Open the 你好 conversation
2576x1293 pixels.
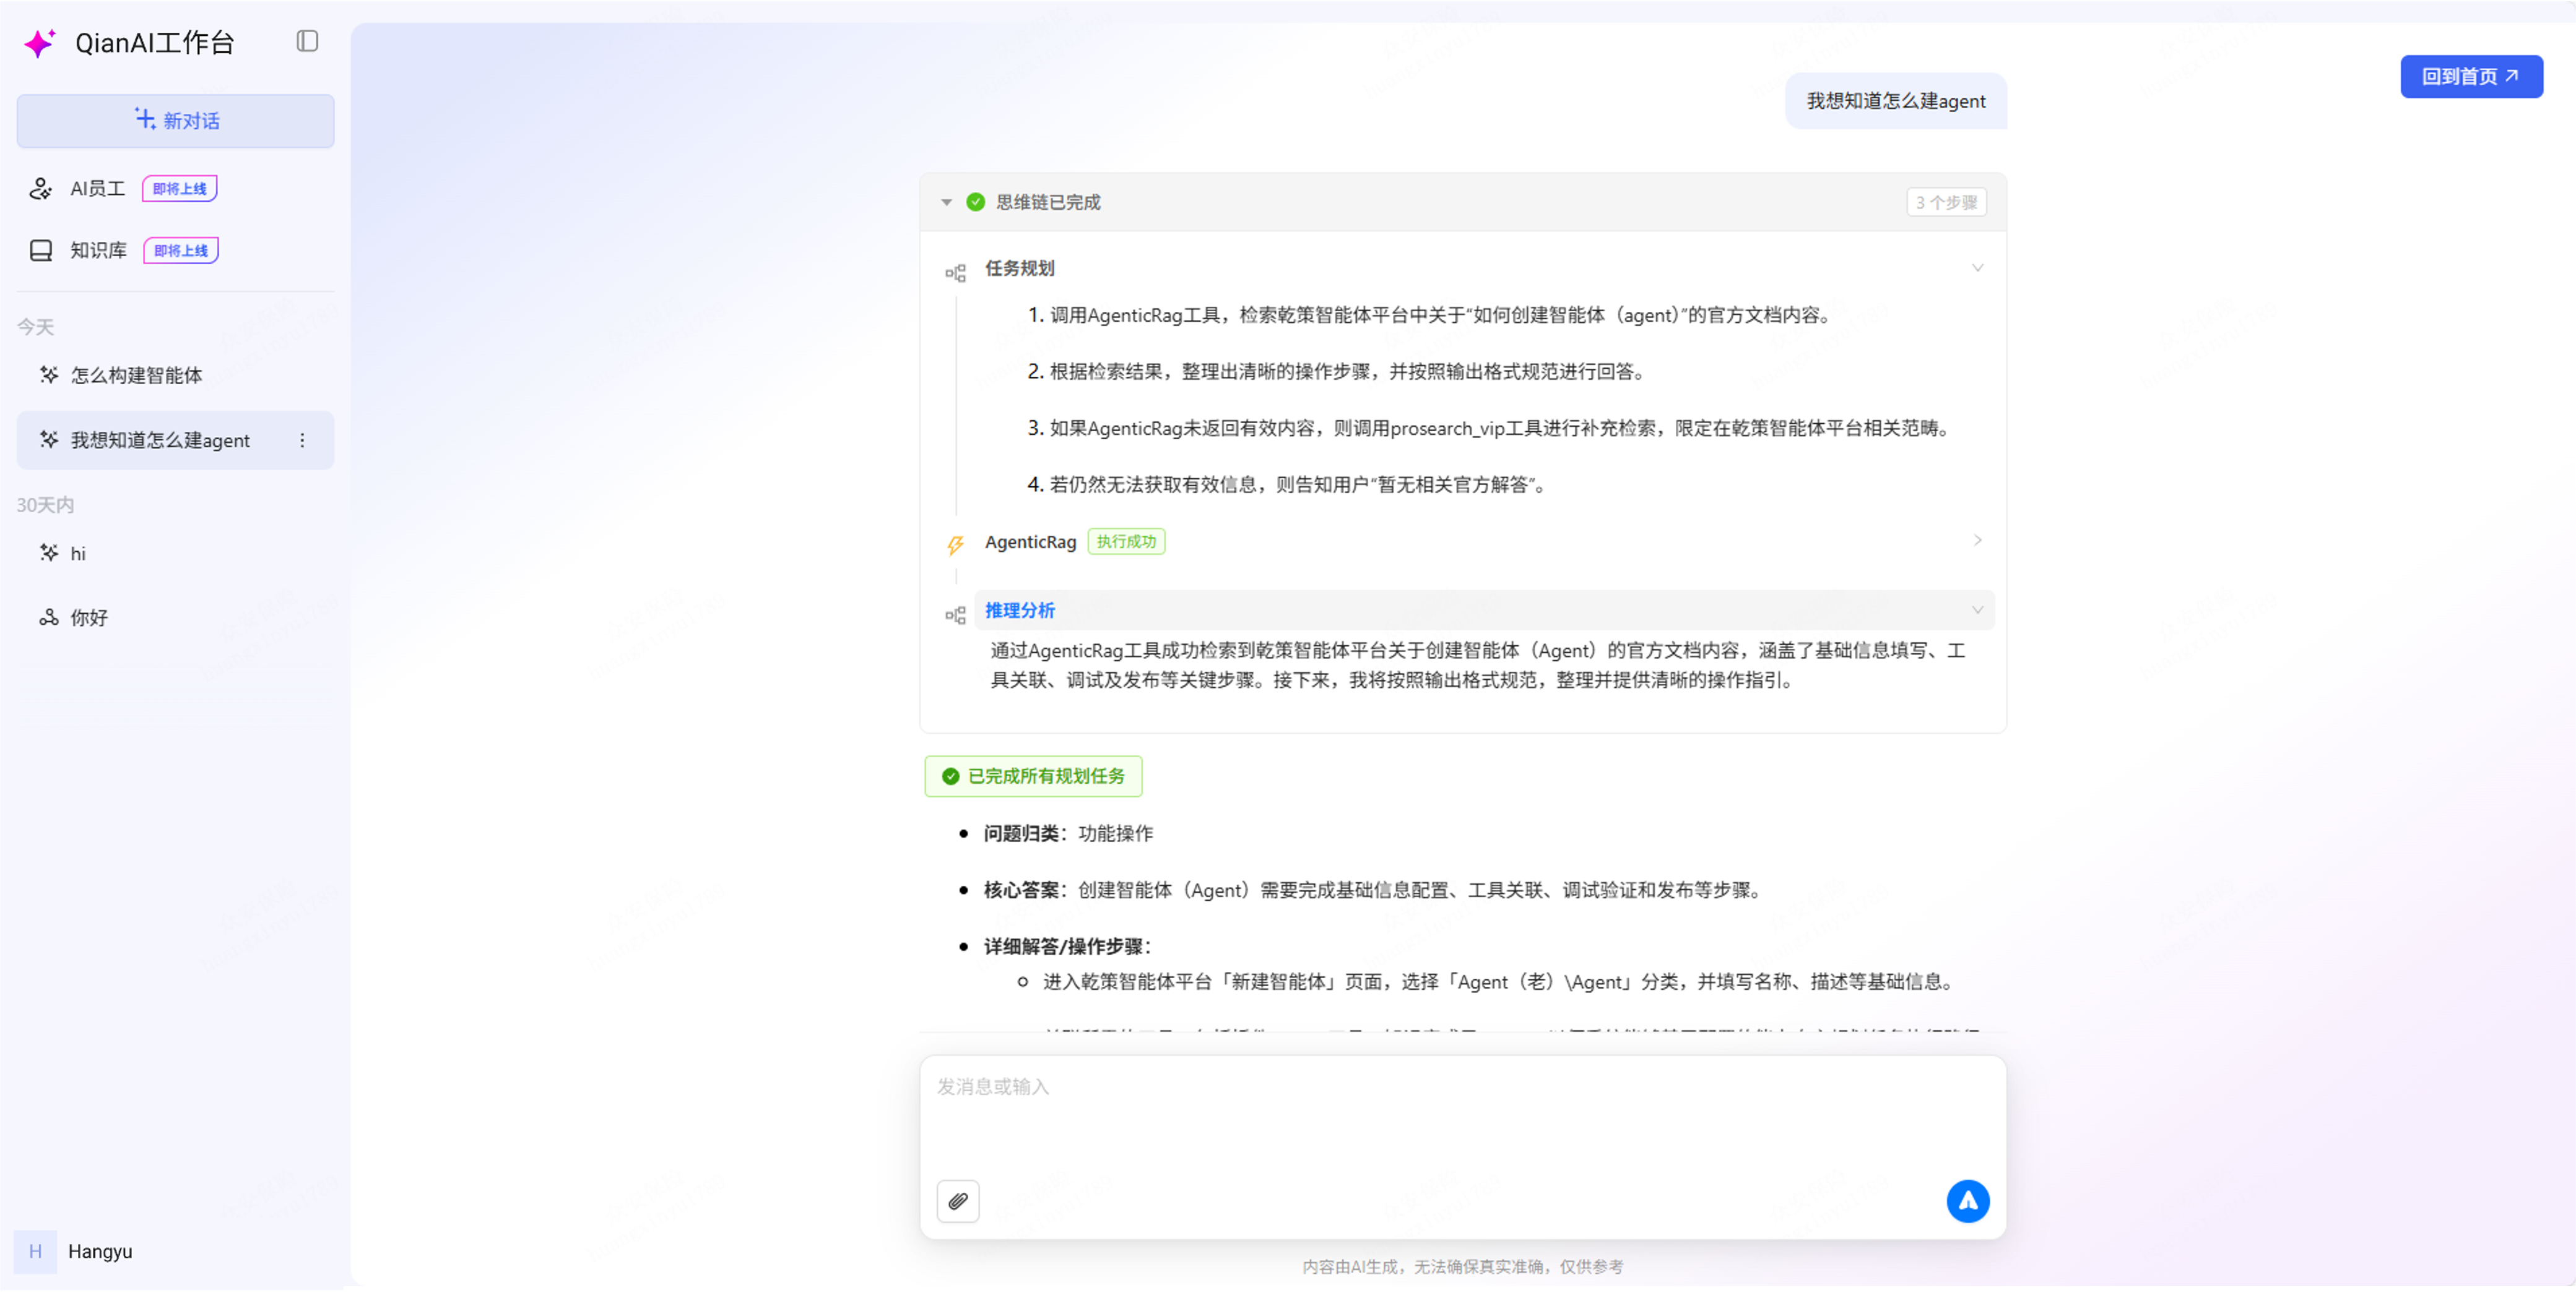click(88, 617)
